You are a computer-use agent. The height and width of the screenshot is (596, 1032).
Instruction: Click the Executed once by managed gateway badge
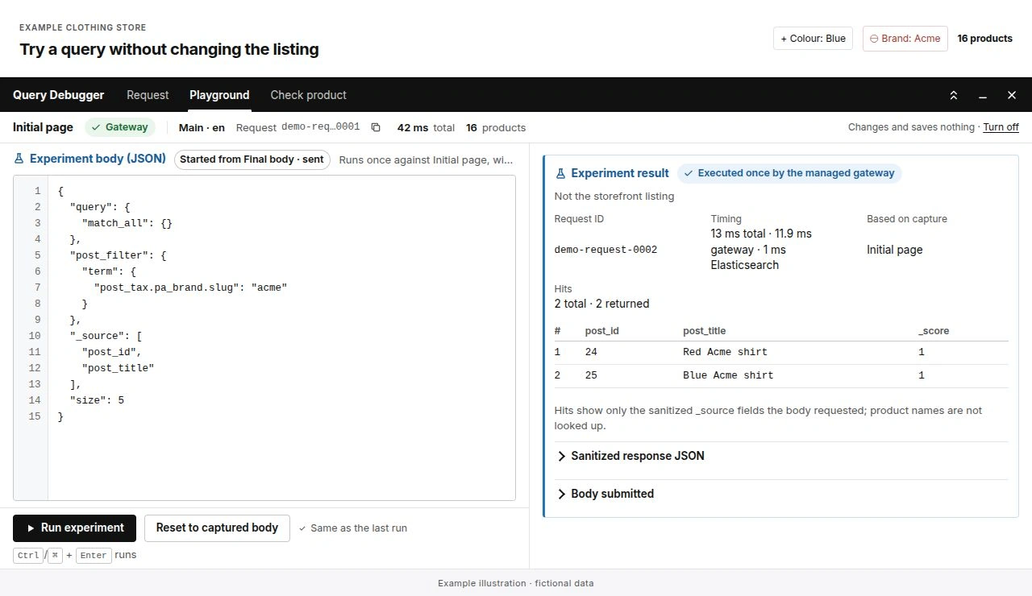(x=789, y=173)
